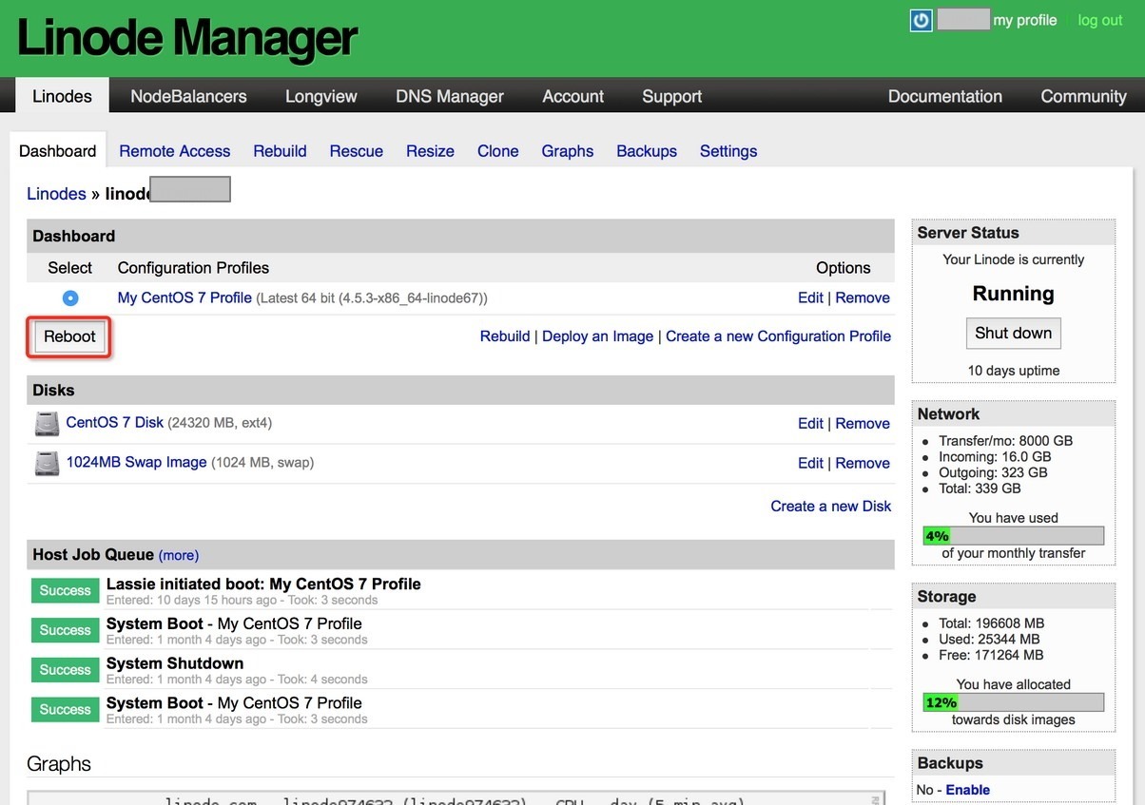Click the power icon beside my profile

921,20
